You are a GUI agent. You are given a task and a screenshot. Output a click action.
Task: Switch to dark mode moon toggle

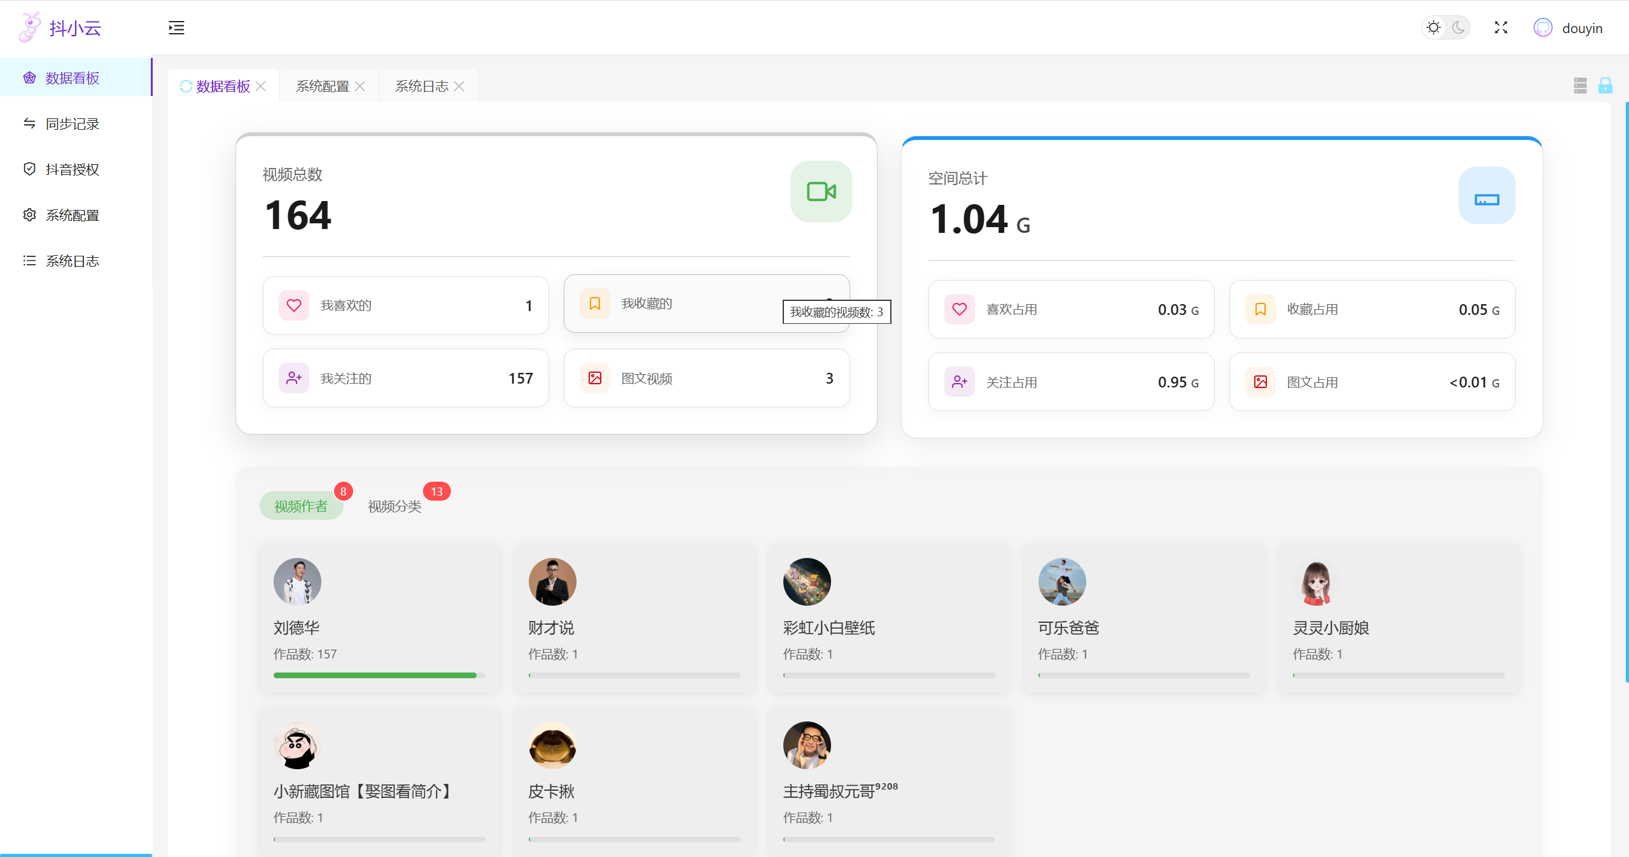1458,27
